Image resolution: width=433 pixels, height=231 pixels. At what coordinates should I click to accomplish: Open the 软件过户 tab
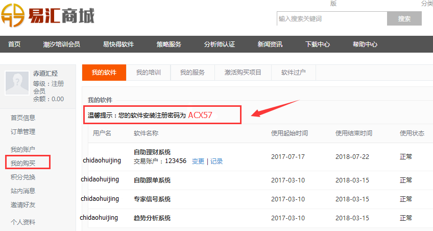click(x=293, y=73)
